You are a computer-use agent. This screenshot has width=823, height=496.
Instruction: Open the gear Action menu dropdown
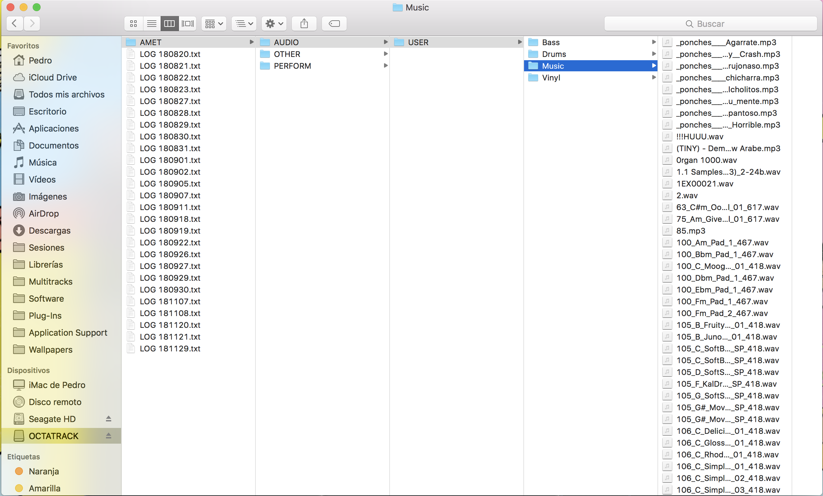pos(274,23)
